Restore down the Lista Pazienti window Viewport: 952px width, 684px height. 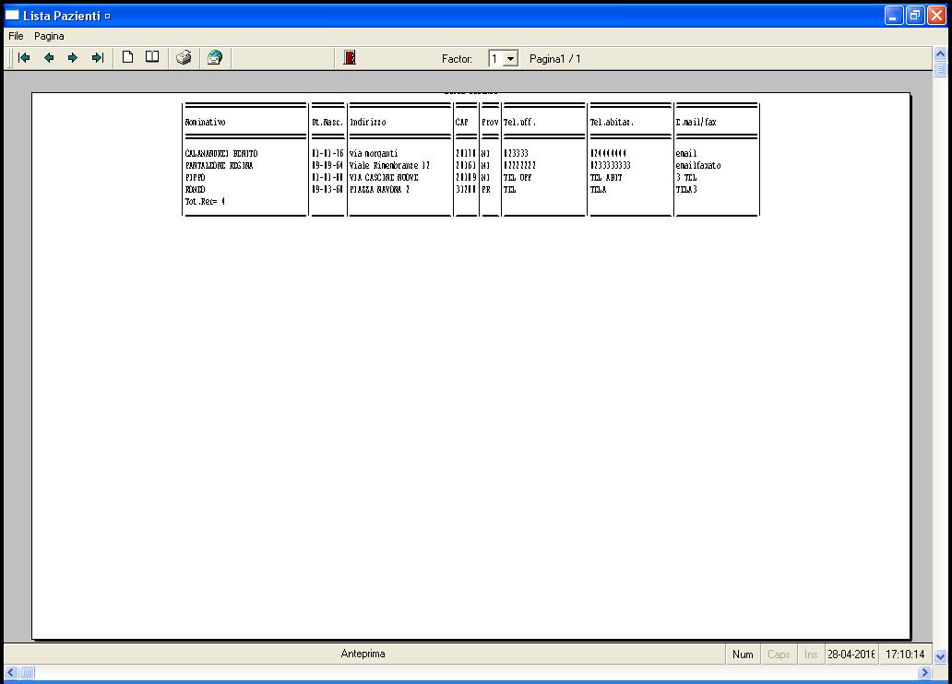pos(915,16)
